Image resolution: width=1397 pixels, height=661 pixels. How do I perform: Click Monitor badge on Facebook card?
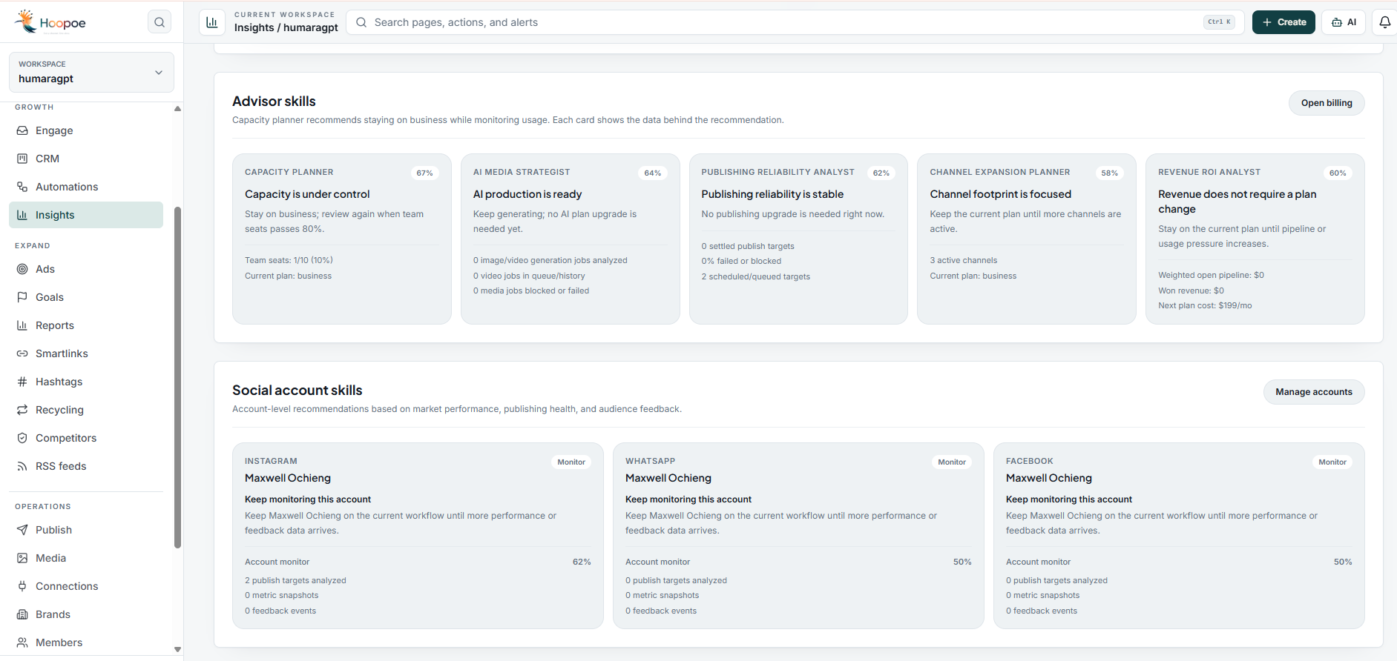pos(1332,462)
